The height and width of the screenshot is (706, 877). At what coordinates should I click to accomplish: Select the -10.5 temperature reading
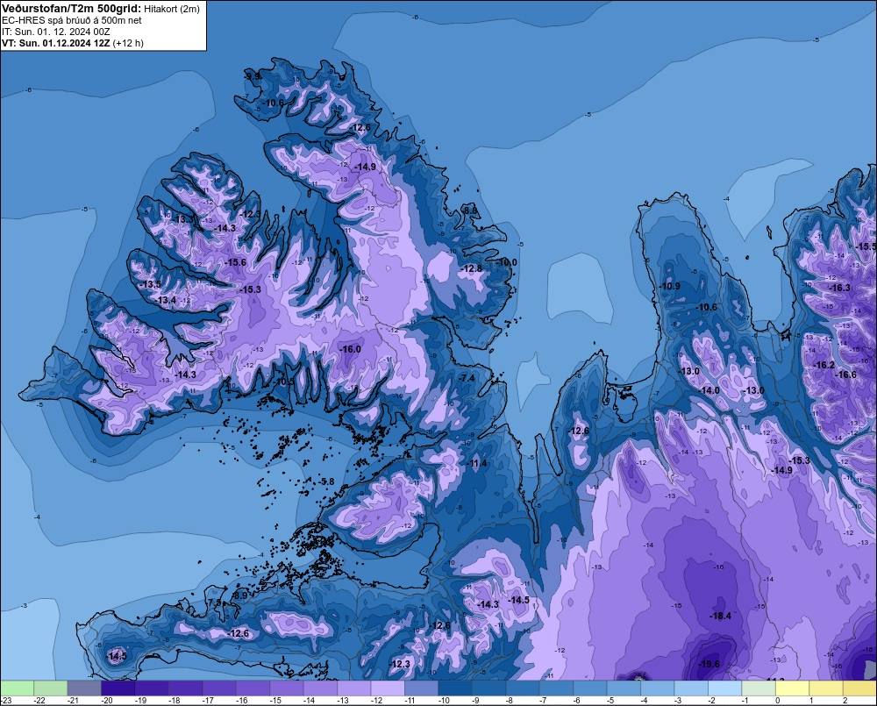(283, 382)
